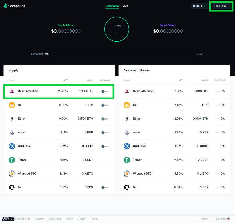The image size is (235, 223).
Task: Open the COMP footer link
Action: (x=70, y=219)
